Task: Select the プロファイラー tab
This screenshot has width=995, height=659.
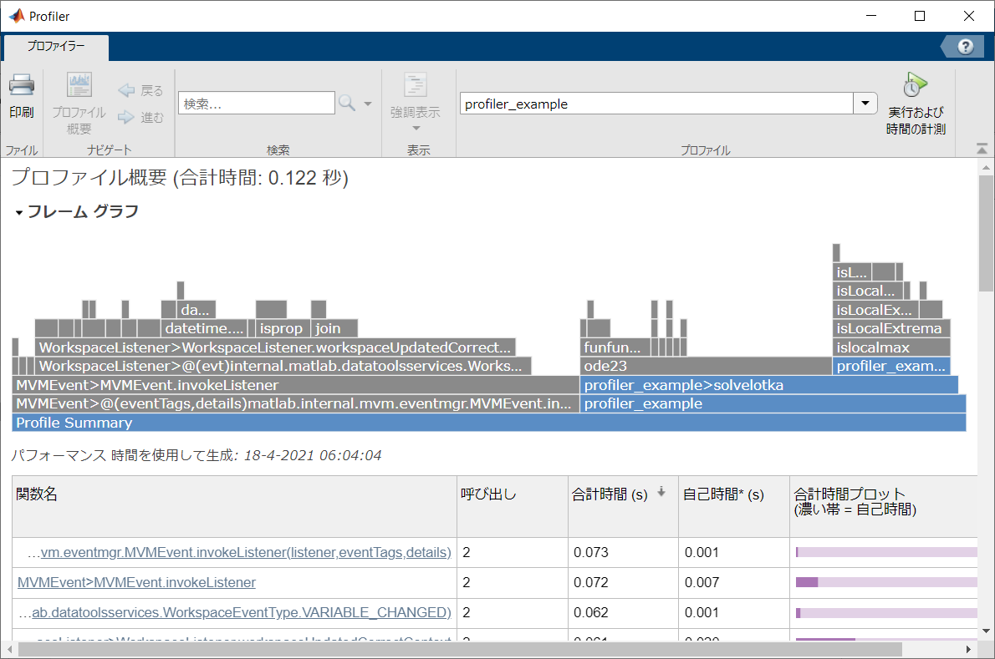Action: (56, 47)
